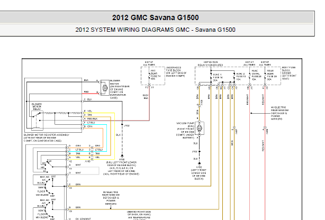
Task: Click the vacuum pump motor M symbol
Action: [200, 128]
